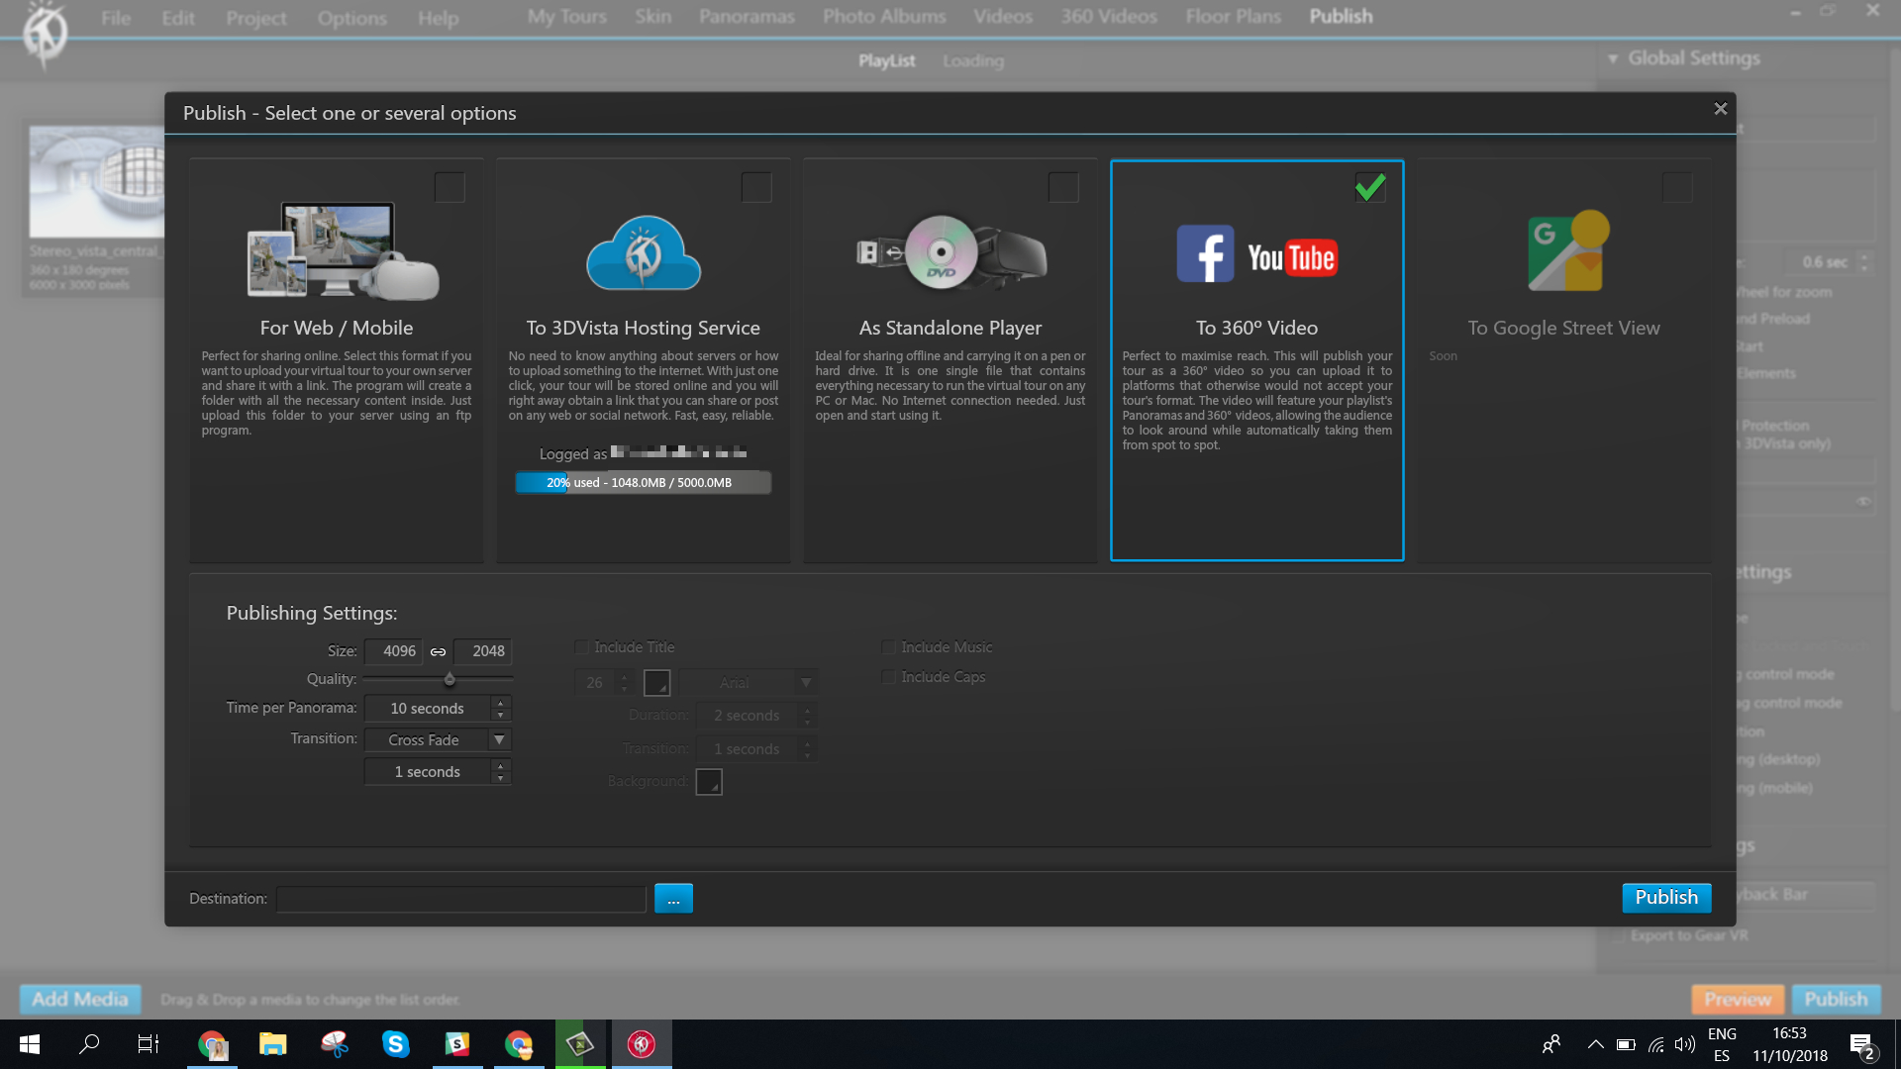Switch to the Floor Plans tab
The height and width of the screenshot is (1069, 1901).
tap(1234, 17)
